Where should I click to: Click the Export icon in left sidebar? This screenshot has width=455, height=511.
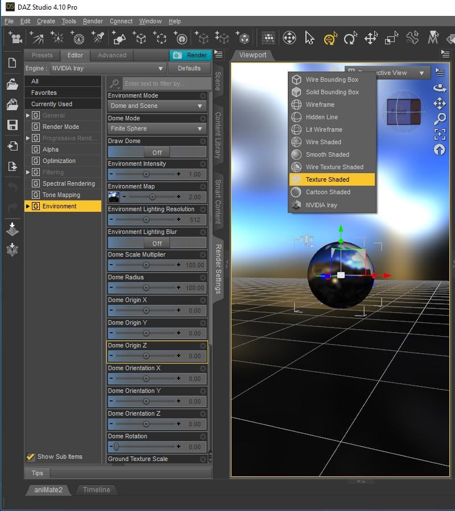13,166
